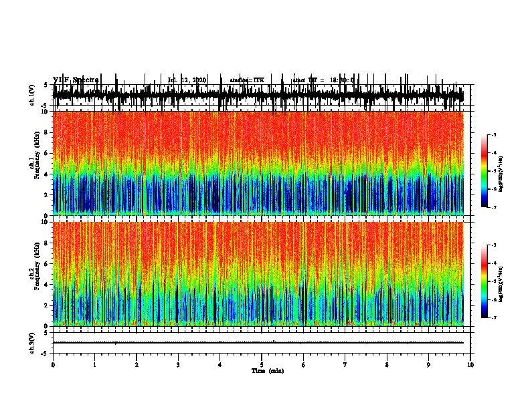
Task: Click the ch.1 colorbar 'log(PSD)' label
Action: [501, 174]
